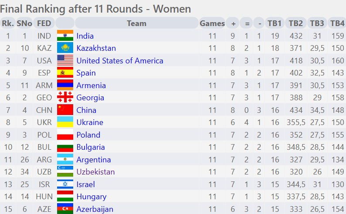Click the TB3 column header
Image resolution: width=346 pixels, height=214 pixels.
point(317,23)
